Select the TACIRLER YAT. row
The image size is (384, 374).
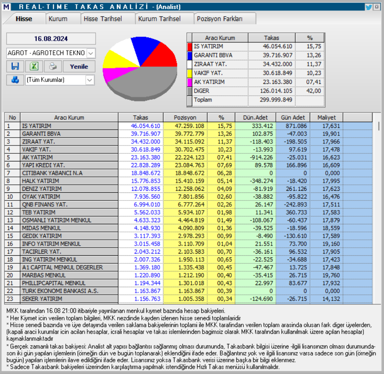coord(189,252)
